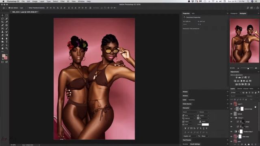Viewport: 260px width, 146px height.
Task: Create a new group in Layers panel
Action: [249, 144]
